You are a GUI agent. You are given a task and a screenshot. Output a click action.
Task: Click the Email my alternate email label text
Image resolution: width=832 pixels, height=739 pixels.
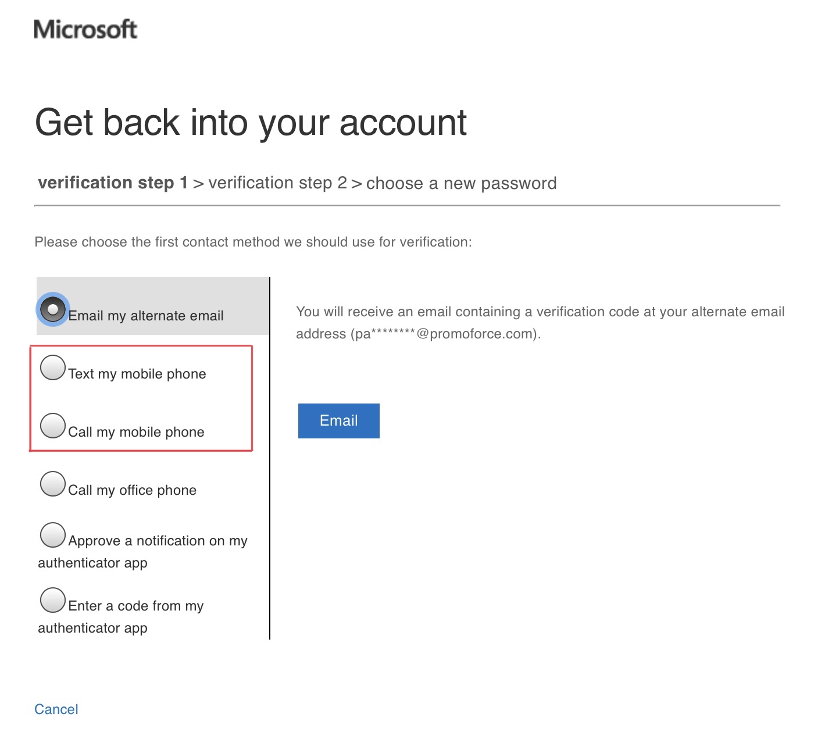point(145,315)
